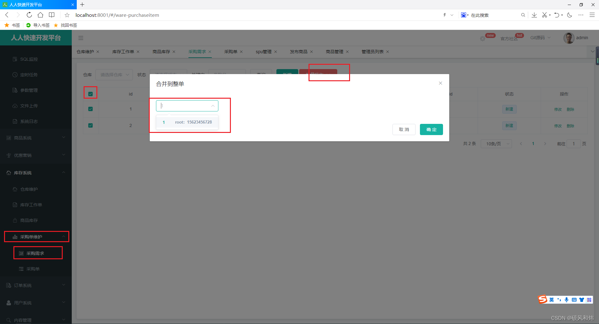Select option root: 15623456728
The image size is (599, 324).
pos(187,122)
